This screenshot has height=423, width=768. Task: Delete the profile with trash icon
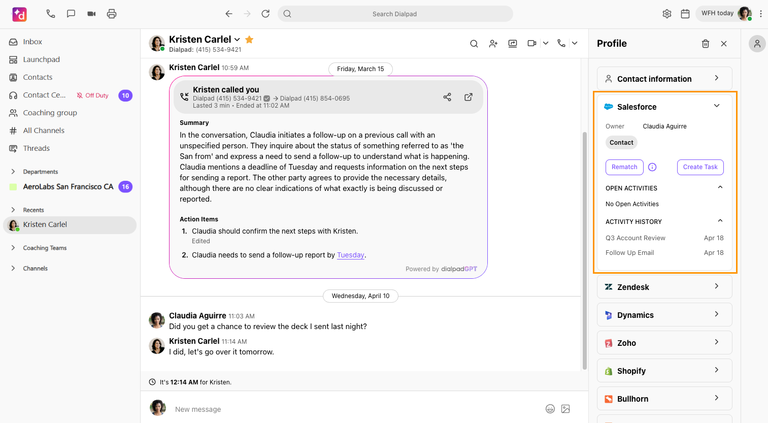coord(706,44)
